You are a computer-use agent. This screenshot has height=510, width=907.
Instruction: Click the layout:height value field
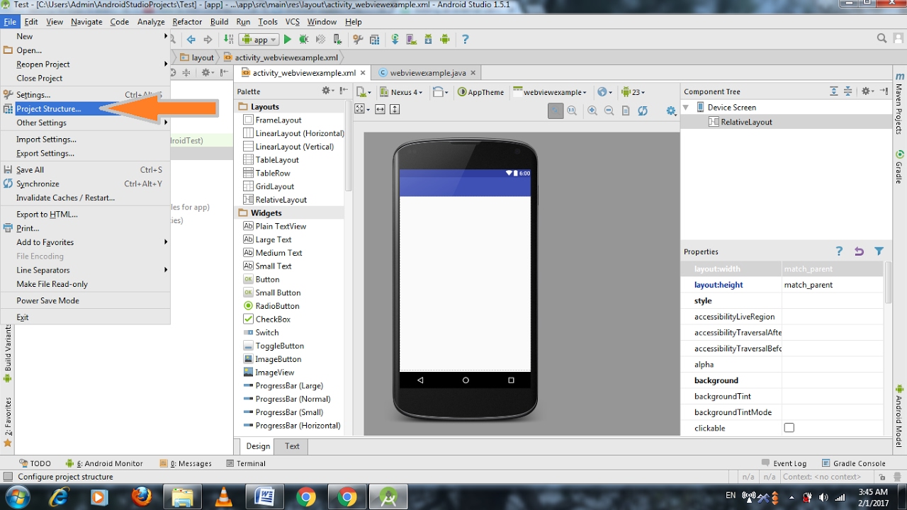click(833, 285)
